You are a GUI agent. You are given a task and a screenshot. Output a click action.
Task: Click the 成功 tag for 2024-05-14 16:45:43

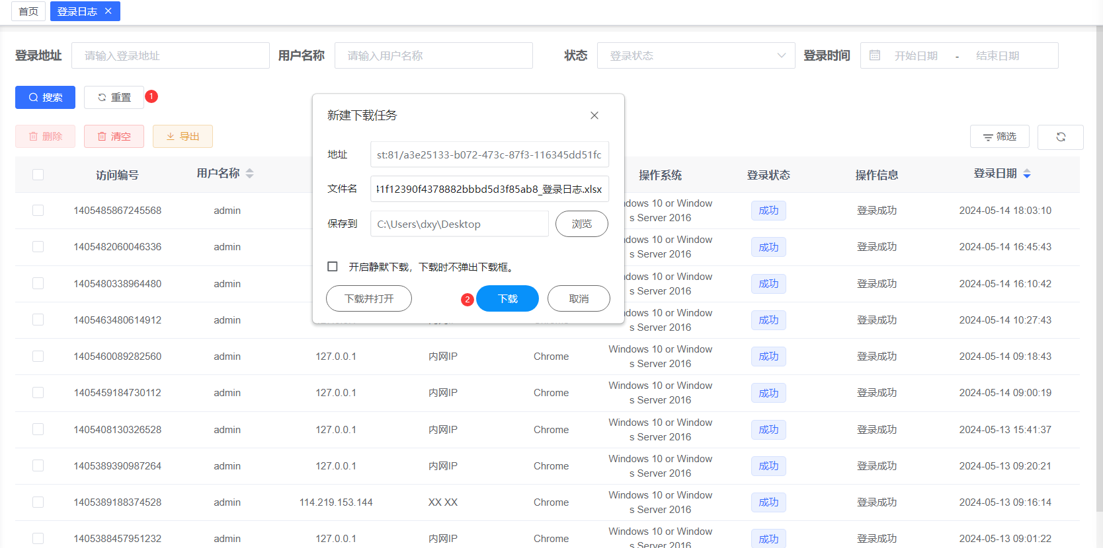(768, 247)
